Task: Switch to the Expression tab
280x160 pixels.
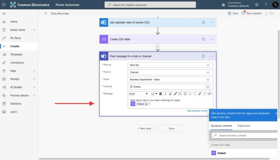Action: click(x=244, y=126)
